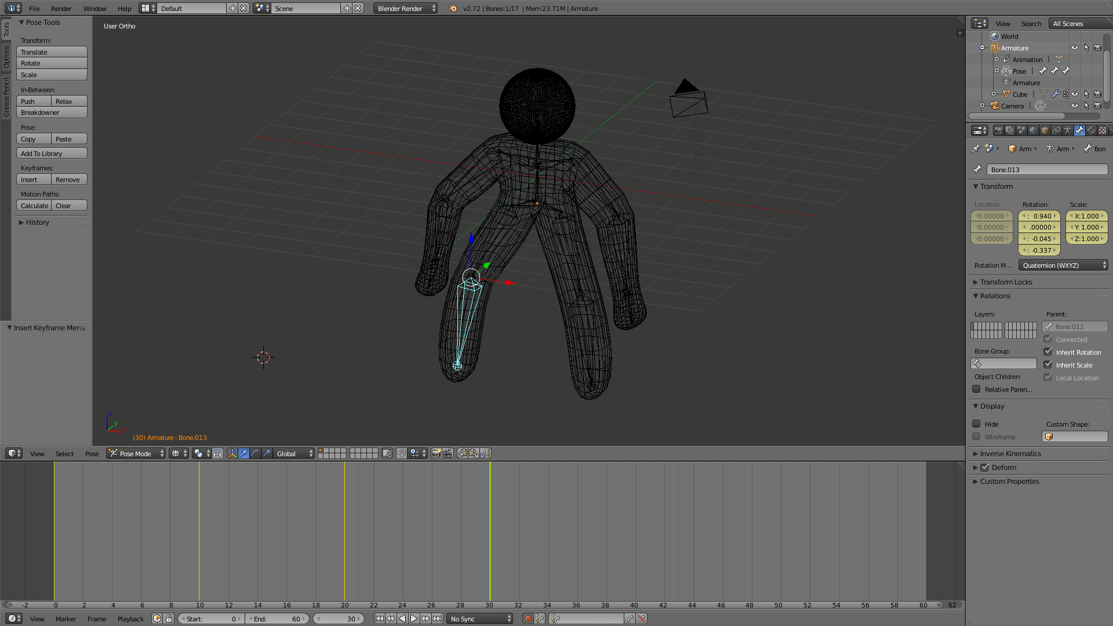Click OpenGL render active viewport icon
This screenshot has width=1113, height=626.
tap(436, 454)
